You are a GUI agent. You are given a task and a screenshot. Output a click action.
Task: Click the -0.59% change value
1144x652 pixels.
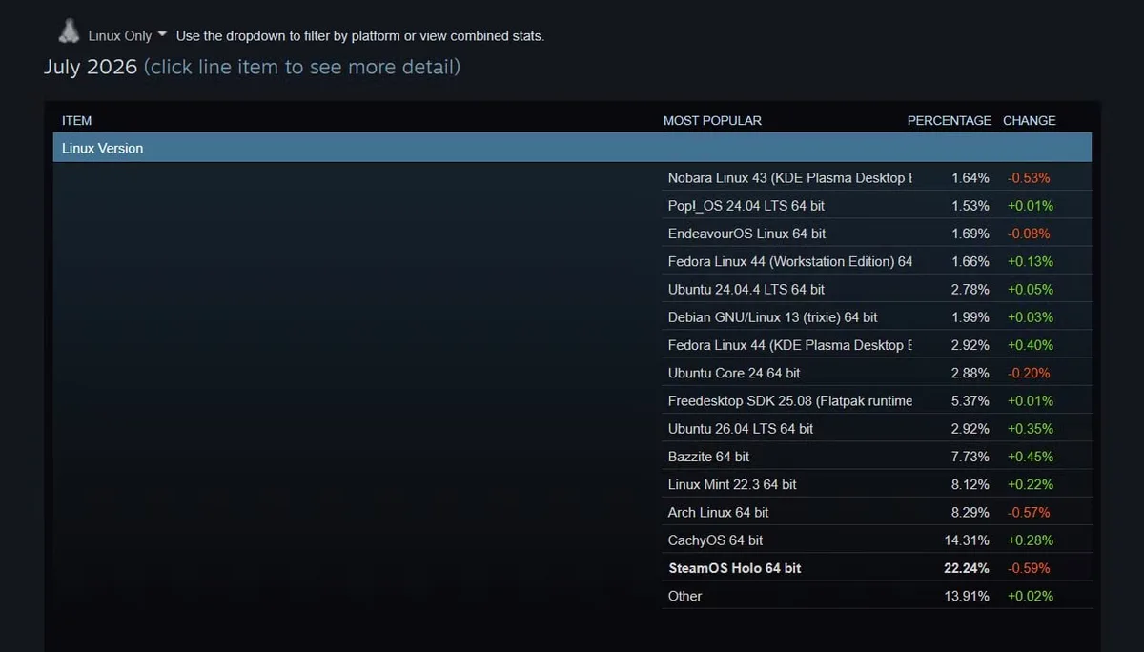coord(1030,568)
